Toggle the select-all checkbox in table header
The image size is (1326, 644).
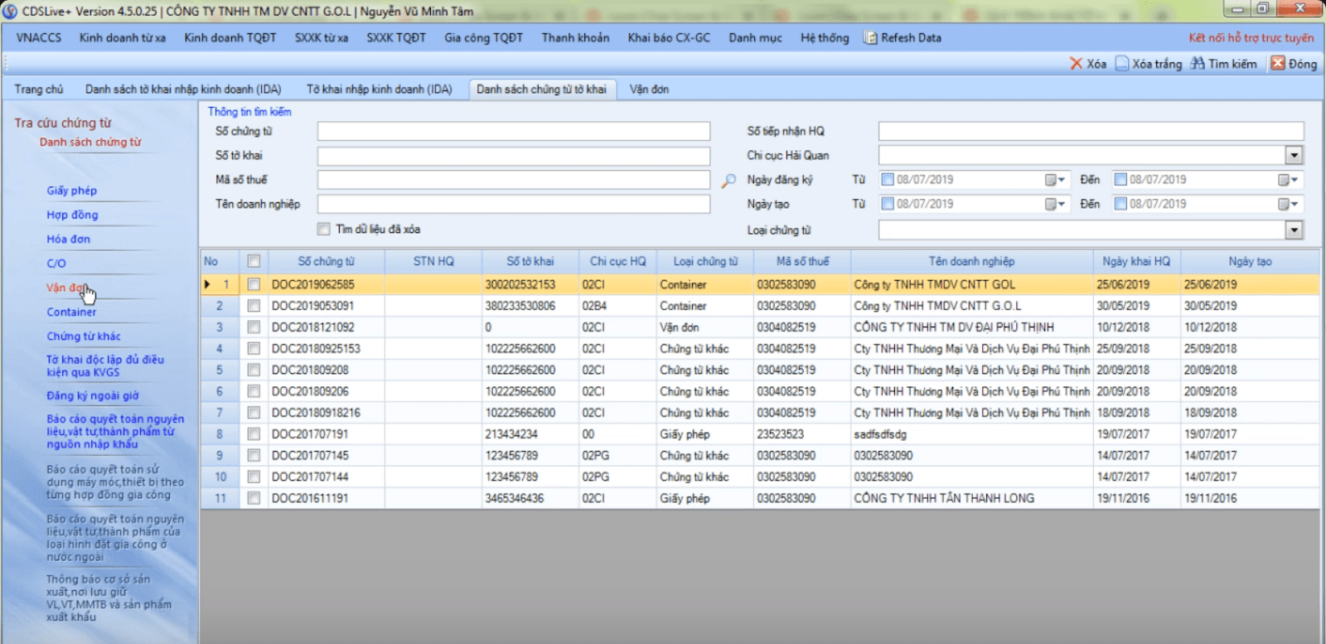point(254,261)
